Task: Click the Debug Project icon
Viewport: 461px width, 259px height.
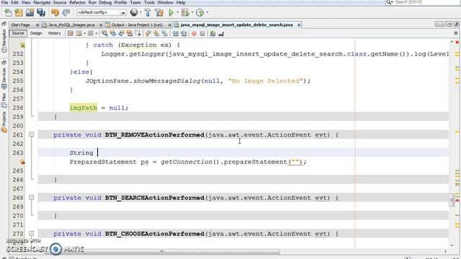Action: click(185, 12)
